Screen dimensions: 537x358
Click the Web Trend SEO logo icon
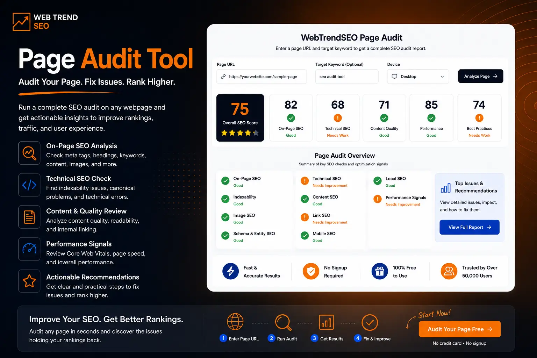(21, 22)
